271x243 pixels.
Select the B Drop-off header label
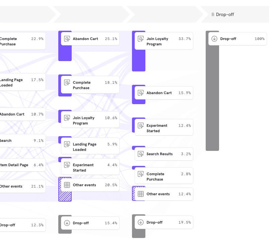[222, 14]
